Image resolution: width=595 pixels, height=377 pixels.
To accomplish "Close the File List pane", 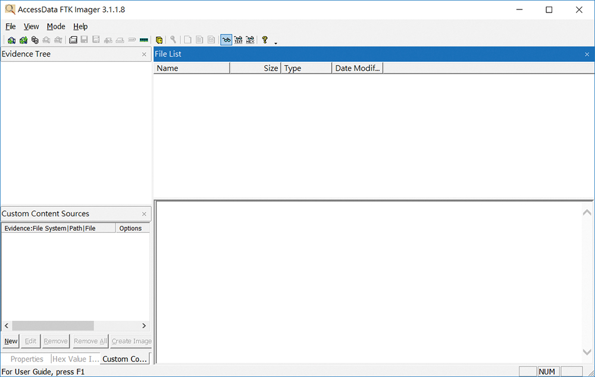I will coord(587,54).
